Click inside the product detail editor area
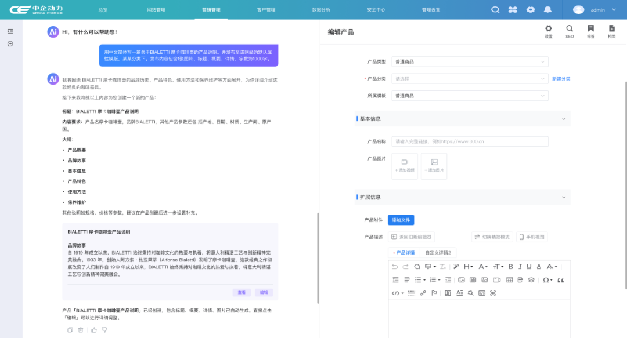Viewport: 627px width, 338px height. click(479, 319)
